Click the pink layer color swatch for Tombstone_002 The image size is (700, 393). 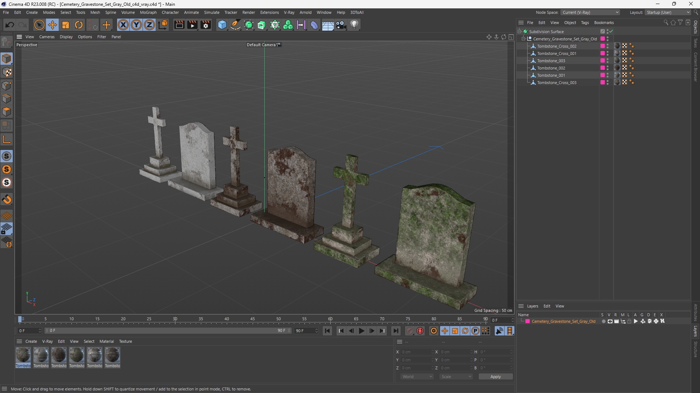click(603, 68)
